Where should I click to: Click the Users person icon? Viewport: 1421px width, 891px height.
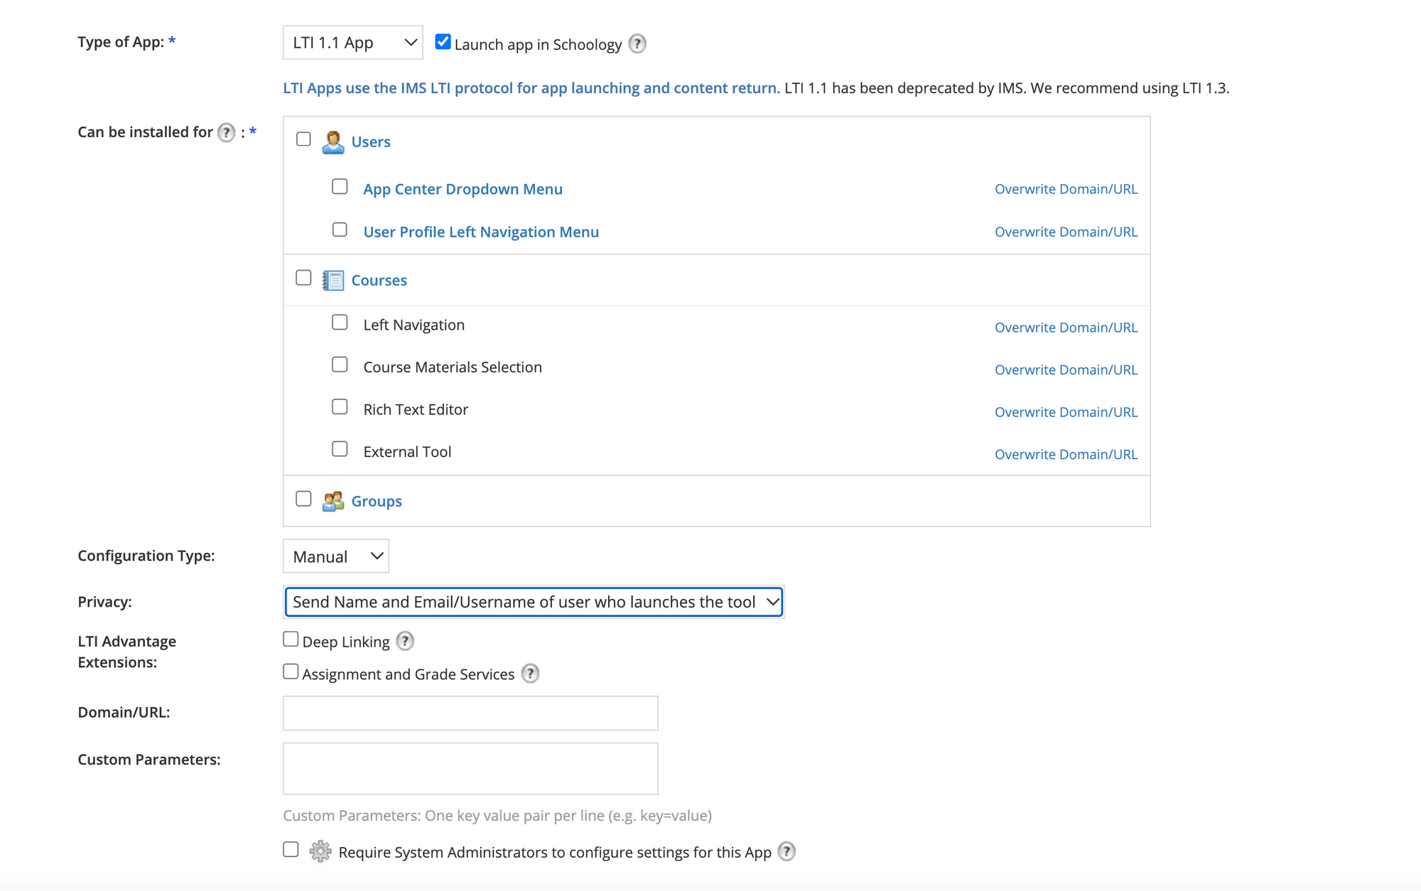point(333,142)
